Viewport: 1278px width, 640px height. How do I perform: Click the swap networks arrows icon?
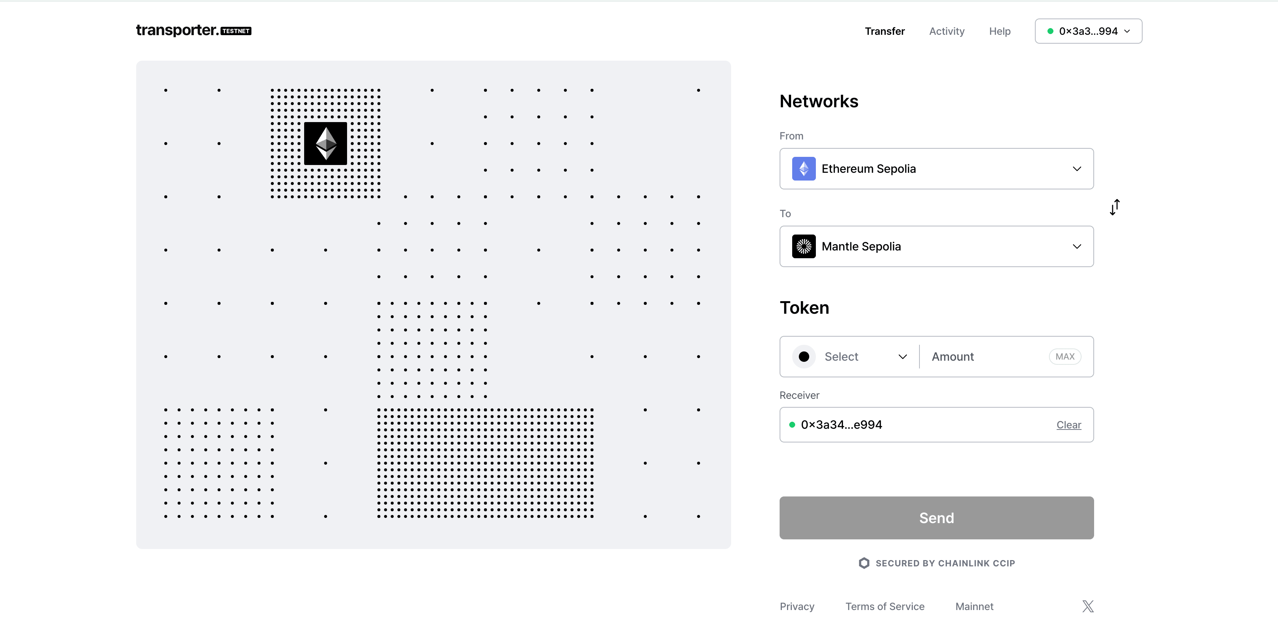coord(1114,208)
